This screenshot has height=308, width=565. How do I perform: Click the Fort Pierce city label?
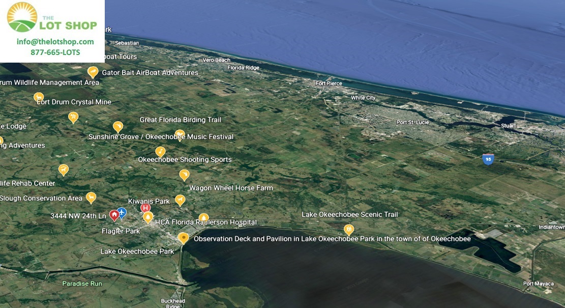[329, 83]
